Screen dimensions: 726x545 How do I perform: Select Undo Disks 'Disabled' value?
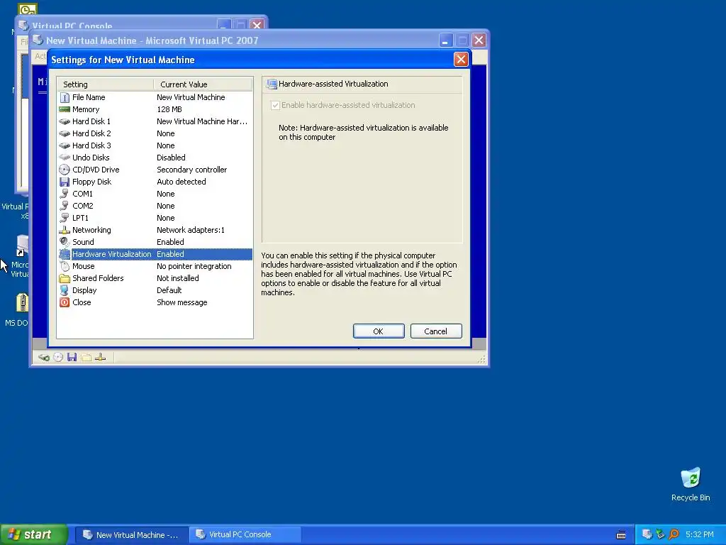pos(171,158)
